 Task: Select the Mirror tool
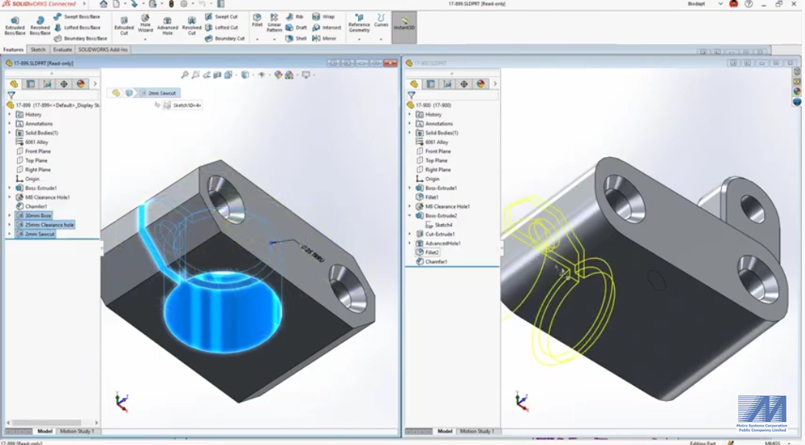pyautogui.click(x=324, y=38)
